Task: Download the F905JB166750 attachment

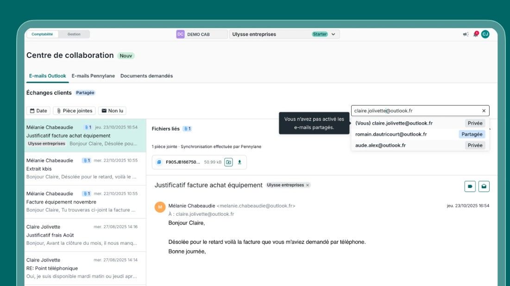Action: click(239, 162)
